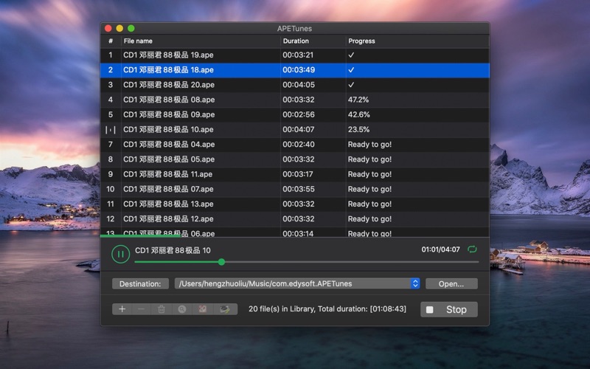The height and width of the screenshot is (369, 590).
Task: Click the trash can icon
Action: pos(162,309)
